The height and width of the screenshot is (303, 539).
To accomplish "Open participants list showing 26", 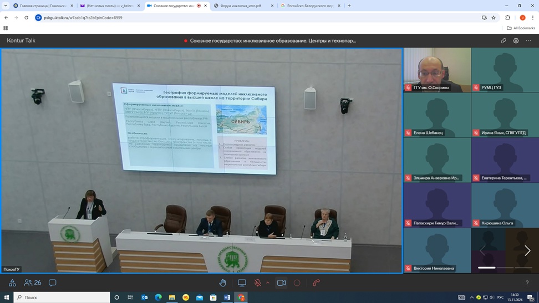I will (33, 283).
